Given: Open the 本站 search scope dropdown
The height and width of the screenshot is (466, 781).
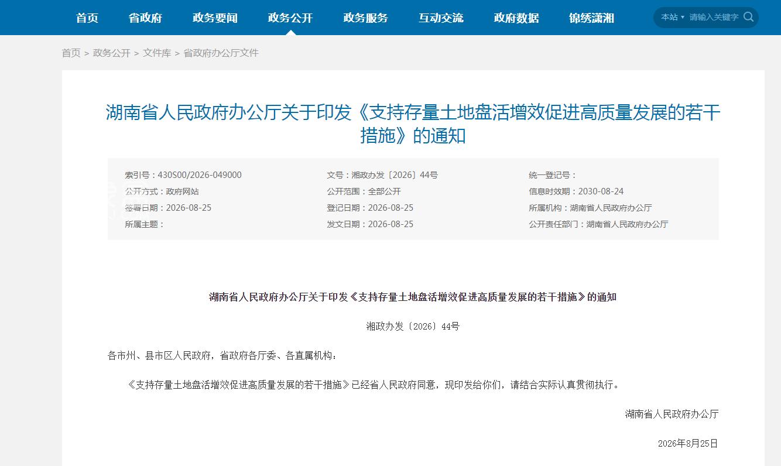Looking at the screenshot, I should [x=673, y=17].
